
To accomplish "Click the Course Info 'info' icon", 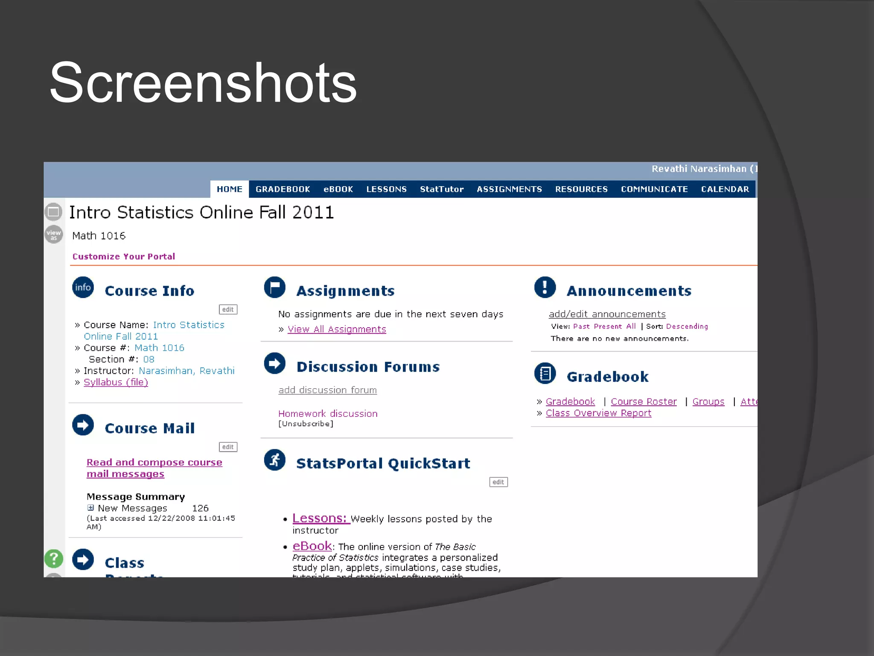I will click(x=83, y=287).
